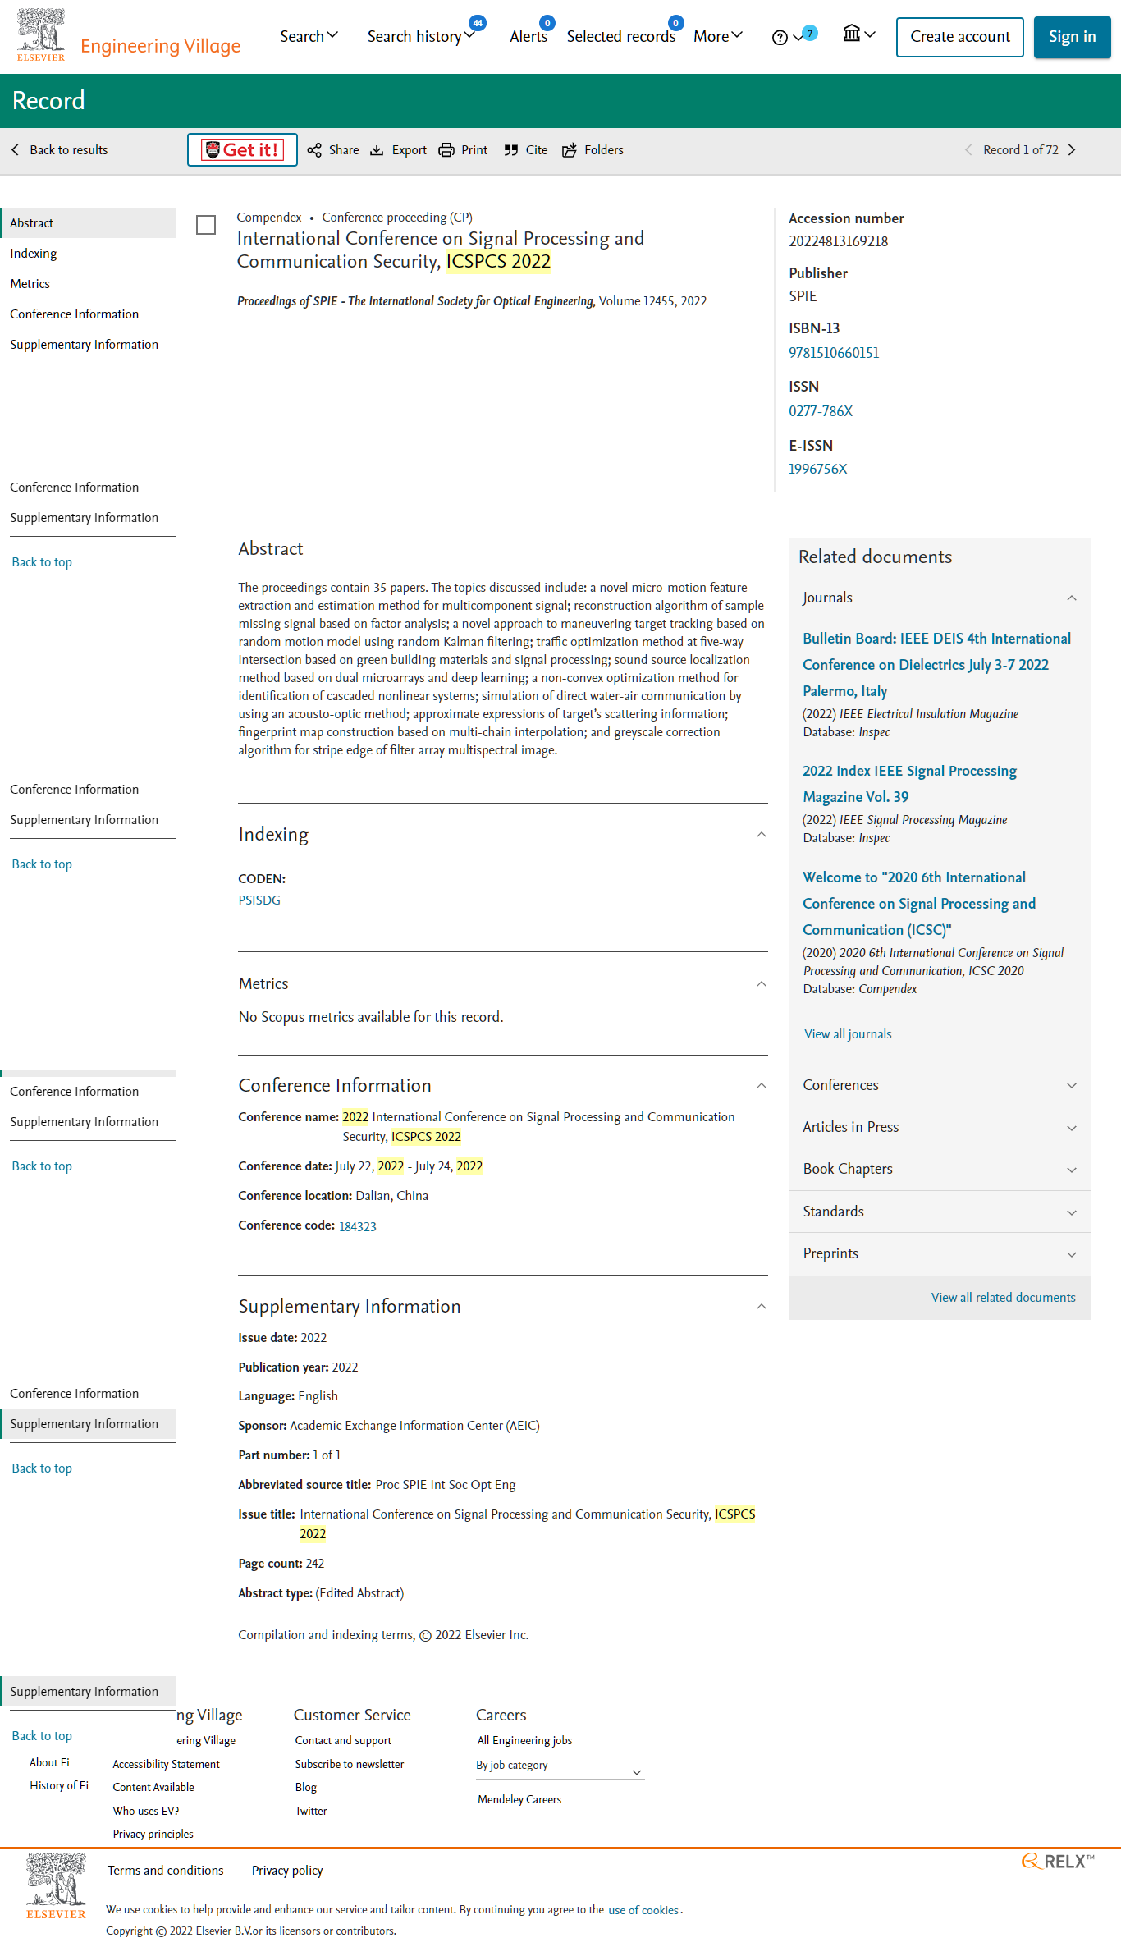
Task: Open the More menu
Action: 718,36
